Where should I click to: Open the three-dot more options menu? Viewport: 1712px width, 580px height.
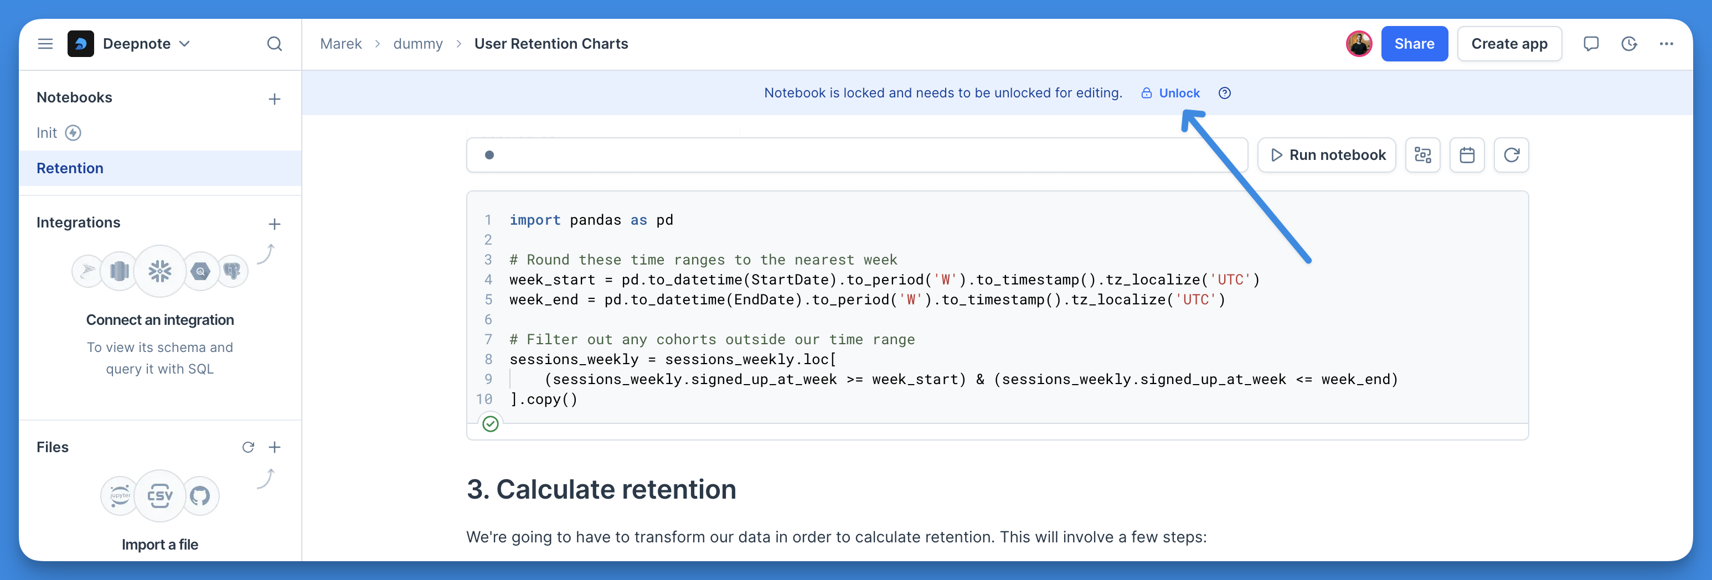[1666, 44]
